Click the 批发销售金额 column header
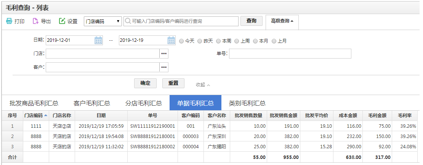 pyautogui.click(x=284, y=116)
